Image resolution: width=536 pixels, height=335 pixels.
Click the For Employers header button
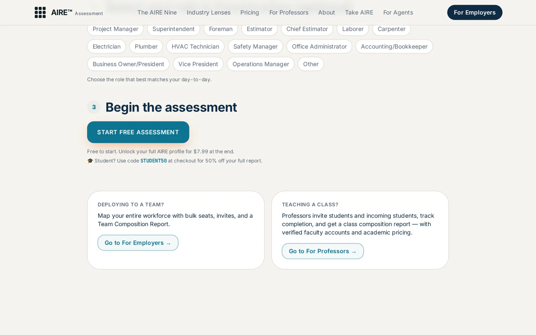475,12
